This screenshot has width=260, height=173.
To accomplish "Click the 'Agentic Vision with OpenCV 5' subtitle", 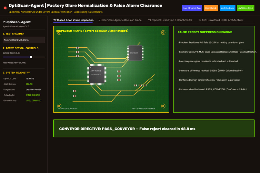I will [x=16, y=26].
